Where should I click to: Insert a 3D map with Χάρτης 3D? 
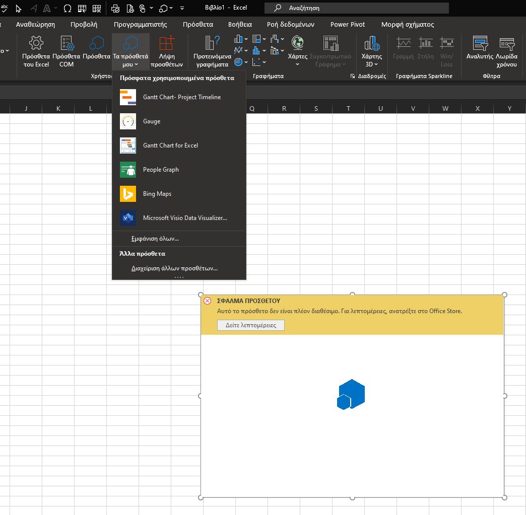(x=372, y=51)
